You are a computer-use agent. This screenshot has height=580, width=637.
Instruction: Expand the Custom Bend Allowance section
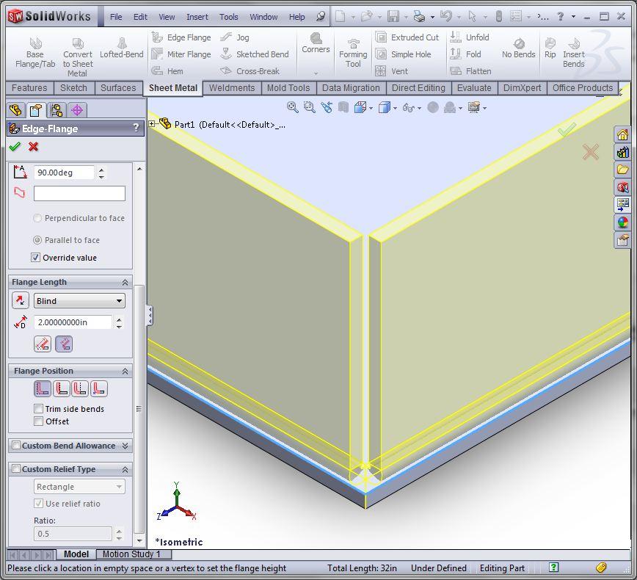click(x=125, y=446)
